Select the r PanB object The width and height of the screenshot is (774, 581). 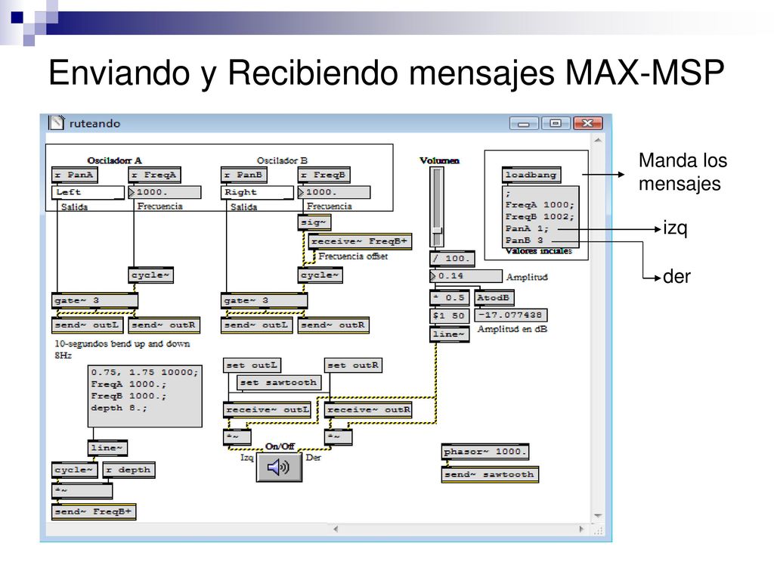[244, 175]
